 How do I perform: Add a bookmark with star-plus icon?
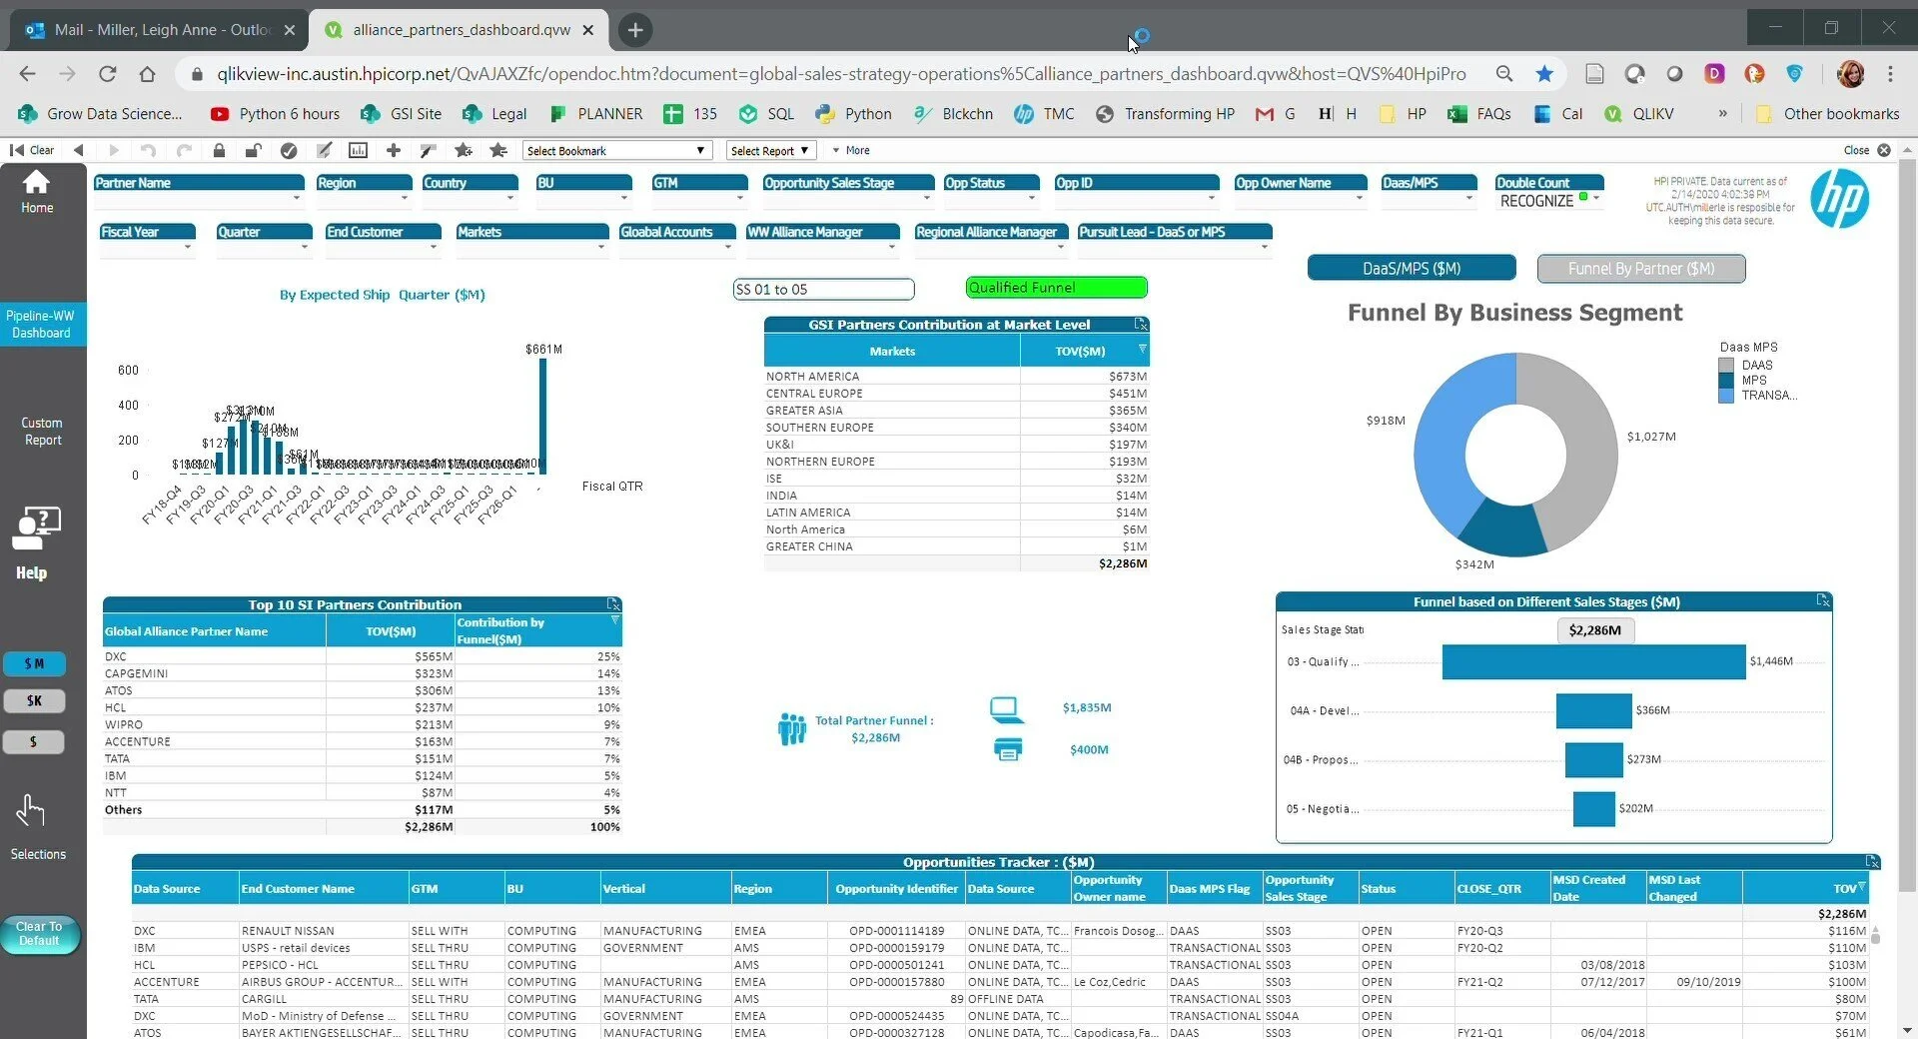[x=464, y=150]
